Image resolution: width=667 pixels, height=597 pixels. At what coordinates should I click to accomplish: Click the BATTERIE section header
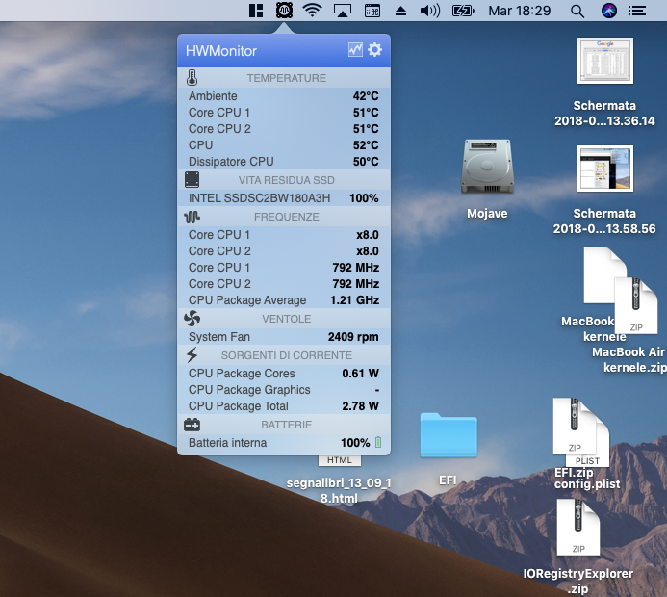pos(284,425)
